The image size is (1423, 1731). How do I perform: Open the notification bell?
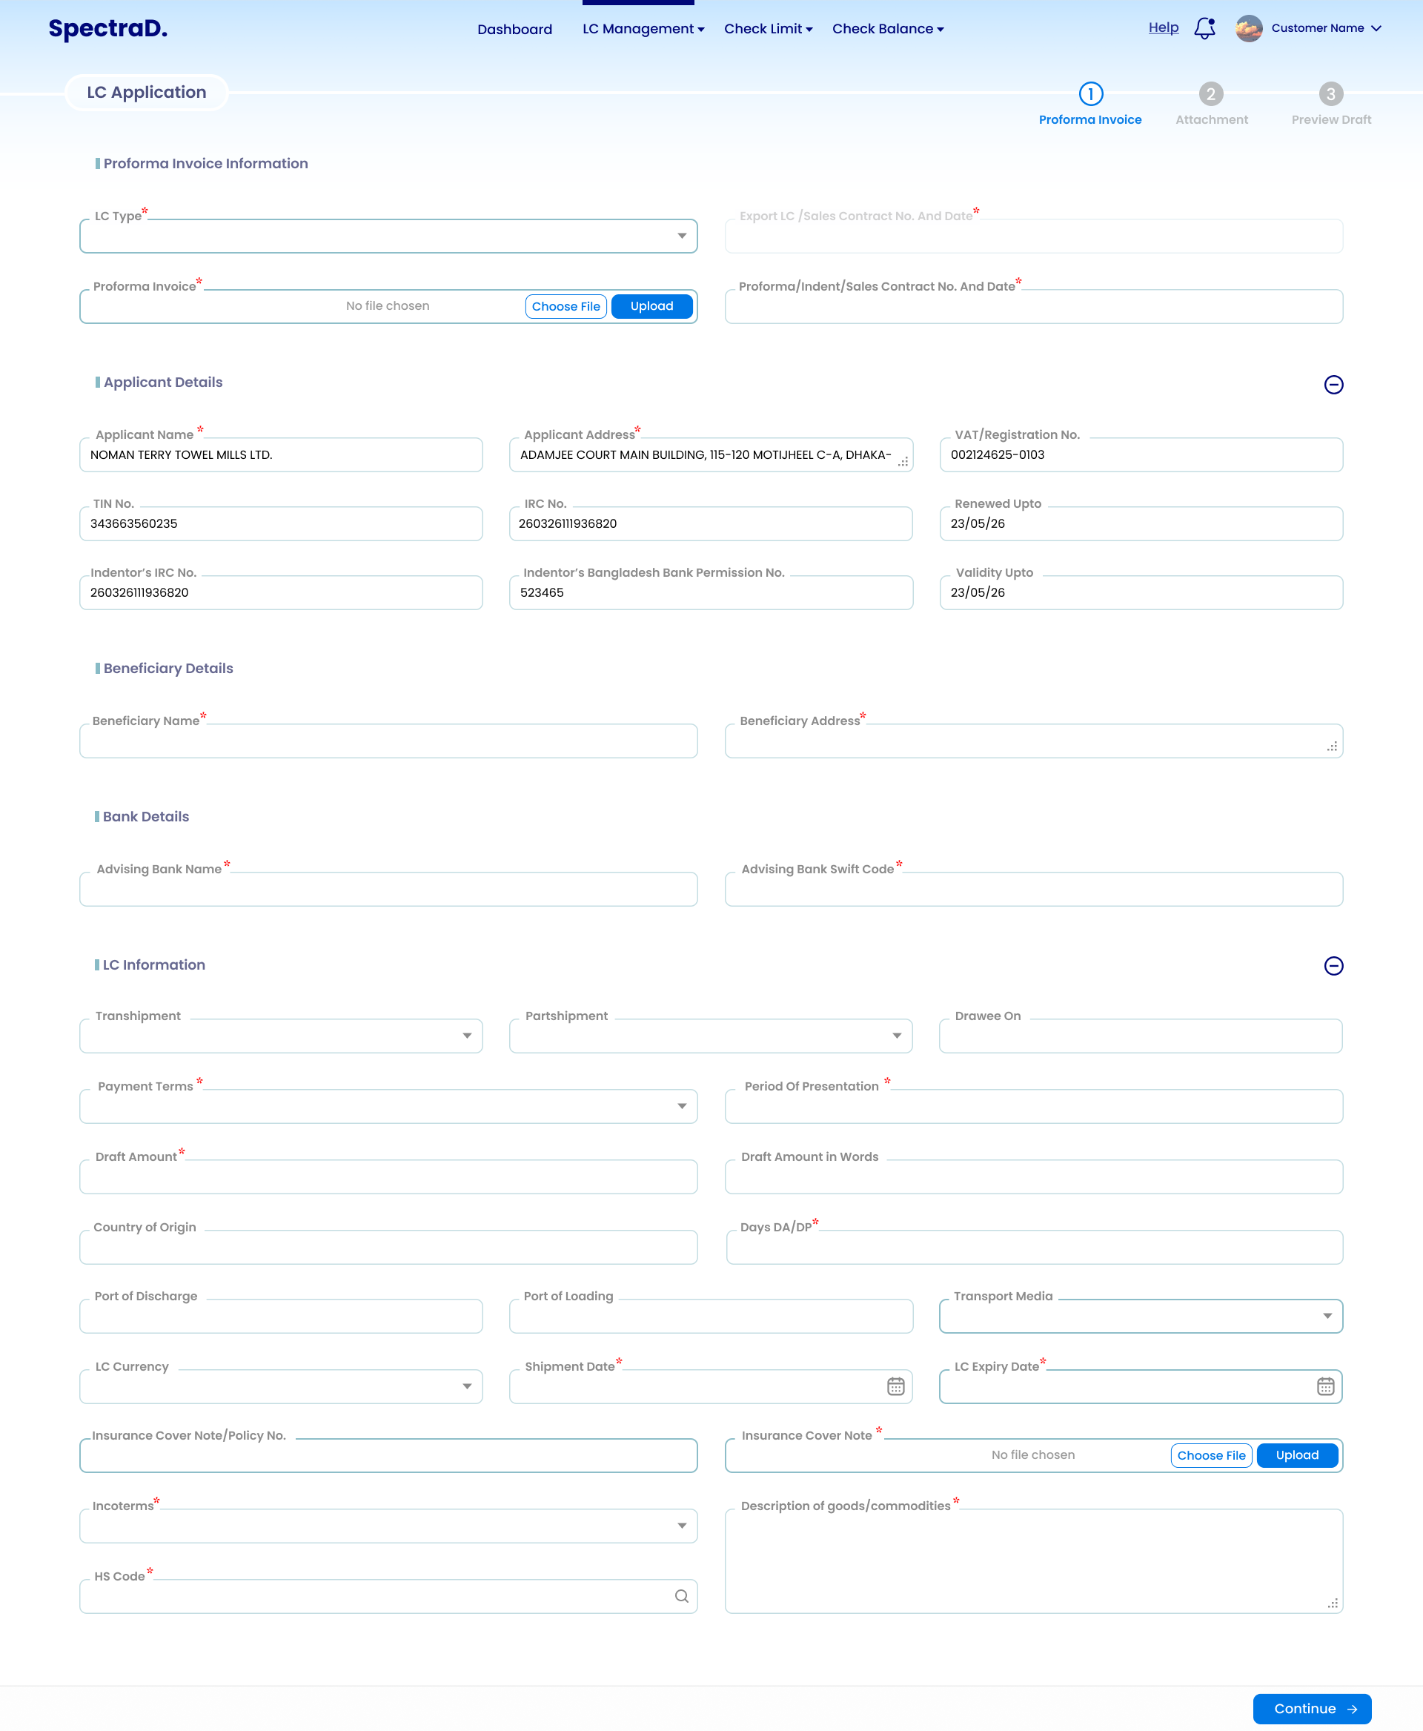(1204, 28)
